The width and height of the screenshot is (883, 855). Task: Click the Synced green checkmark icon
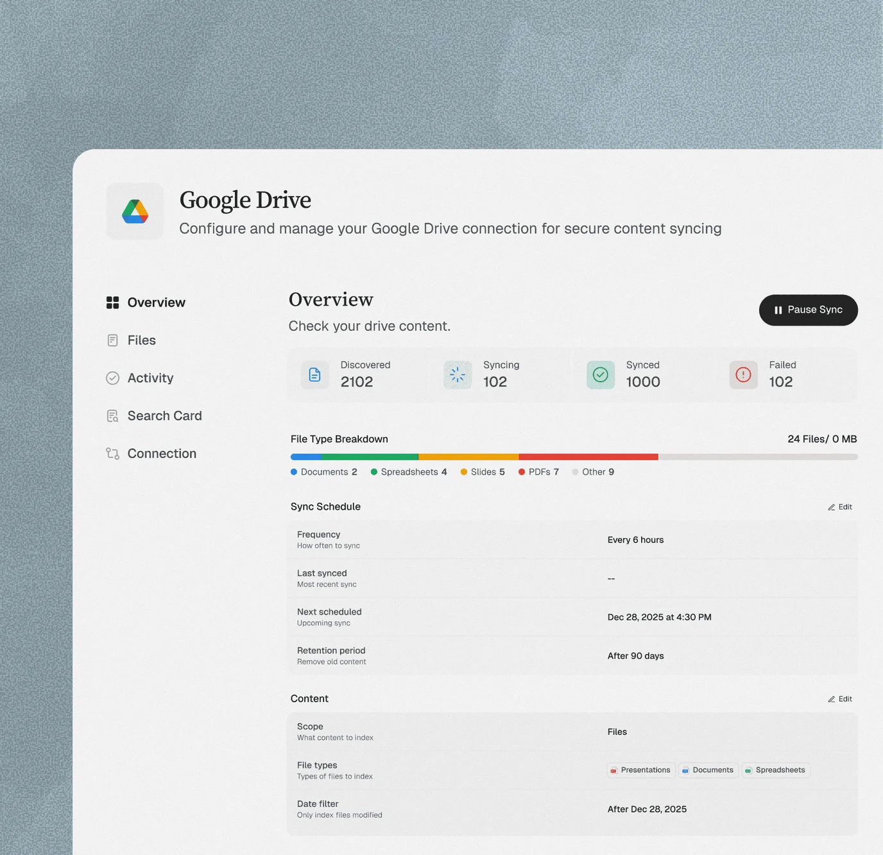[x=601, y=375]
